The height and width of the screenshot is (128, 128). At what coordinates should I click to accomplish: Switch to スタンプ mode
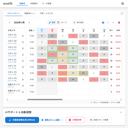click(62, 23)
